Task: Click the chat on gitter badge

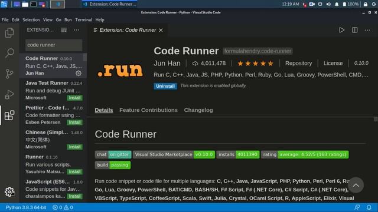Action: [113, 154]
